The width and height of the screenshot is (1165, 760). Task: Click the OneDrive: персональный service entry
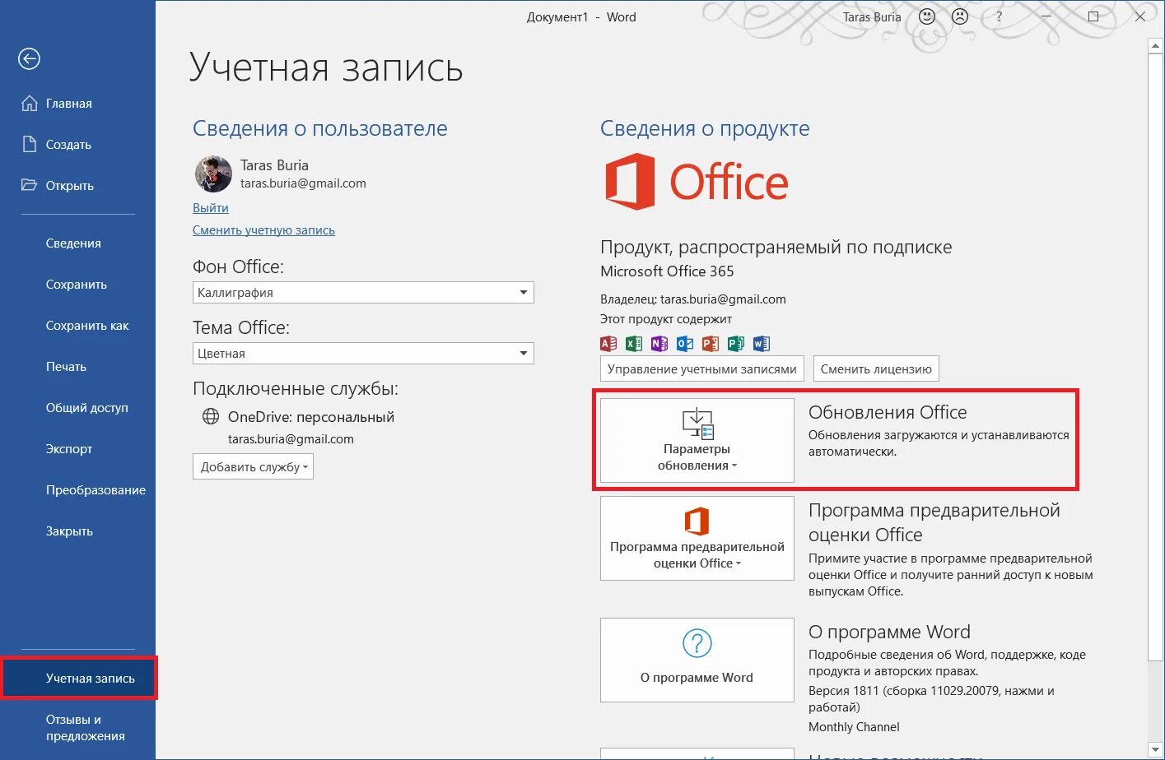(311, 417)
